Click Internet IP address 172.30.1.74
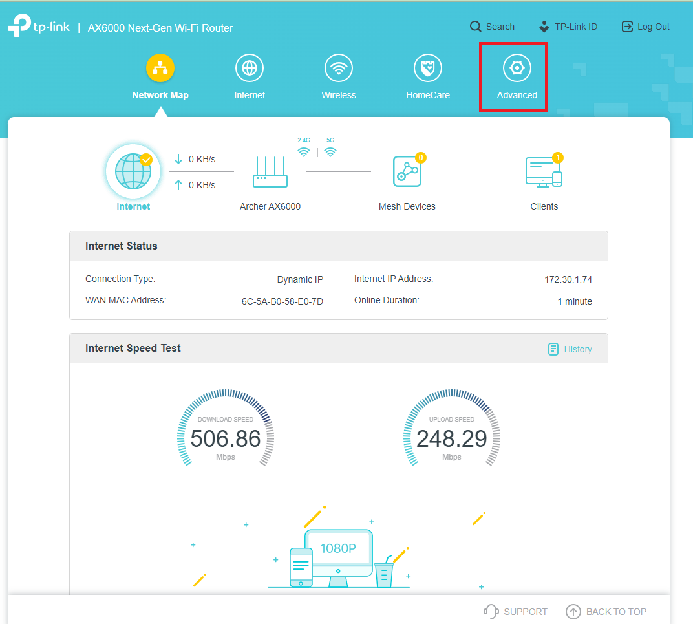This screenshot has width=693, height=624. (x=568, y=279)
